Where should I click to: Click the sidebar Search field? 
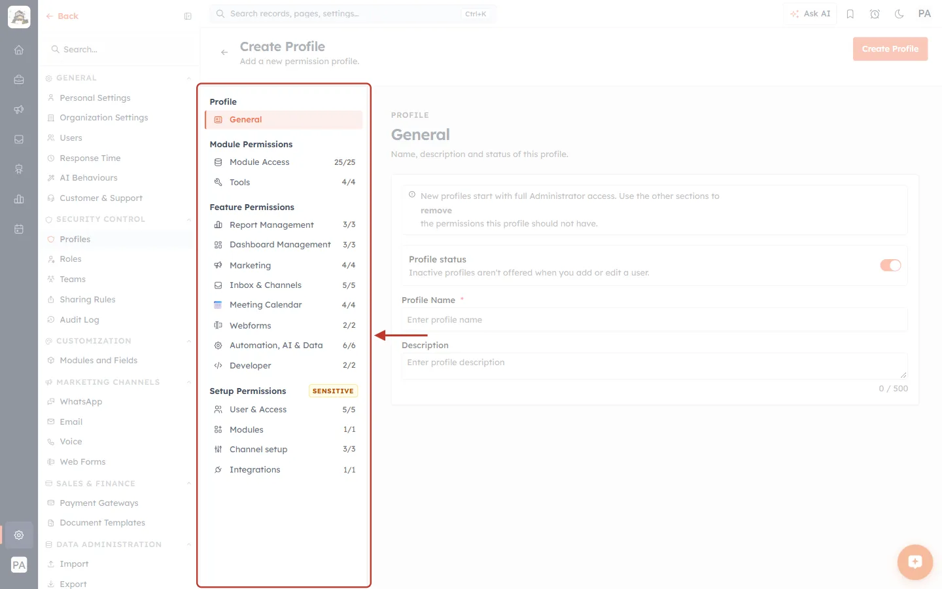(119, 50)
